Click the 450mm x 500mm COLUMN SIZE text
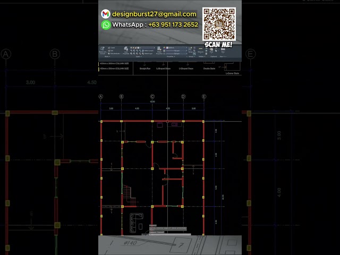 [114, 69]
